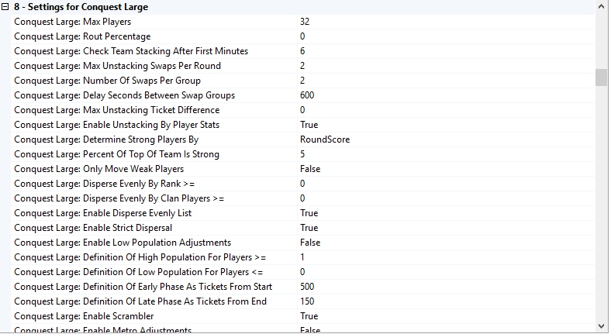Open Determine Strong Players By RoundScore value
Viewport: 611px width, 334px height.
[324, 139]
